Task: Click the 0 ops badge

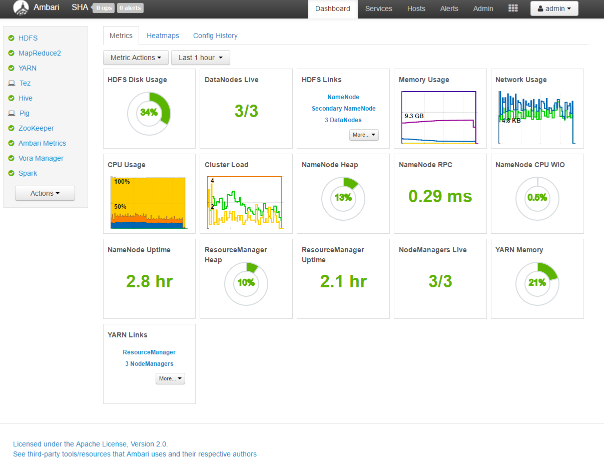Action: tap(104, 8)
